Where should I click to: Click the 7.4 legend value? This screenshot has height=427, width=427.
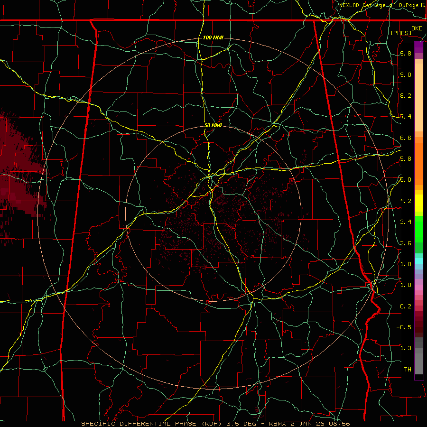406,117
